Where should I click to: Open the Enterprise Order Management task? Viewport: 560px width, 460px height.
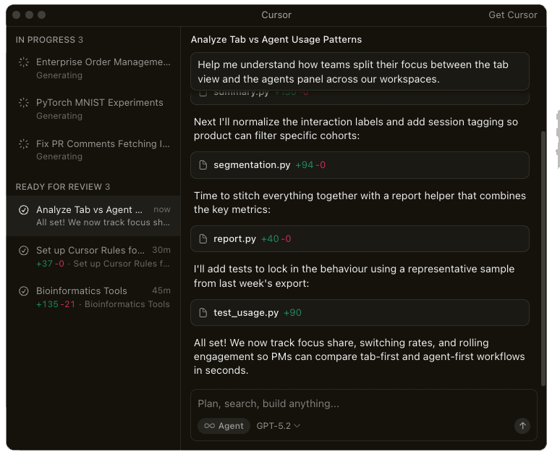pyautogui.click(x=93, y=68)
